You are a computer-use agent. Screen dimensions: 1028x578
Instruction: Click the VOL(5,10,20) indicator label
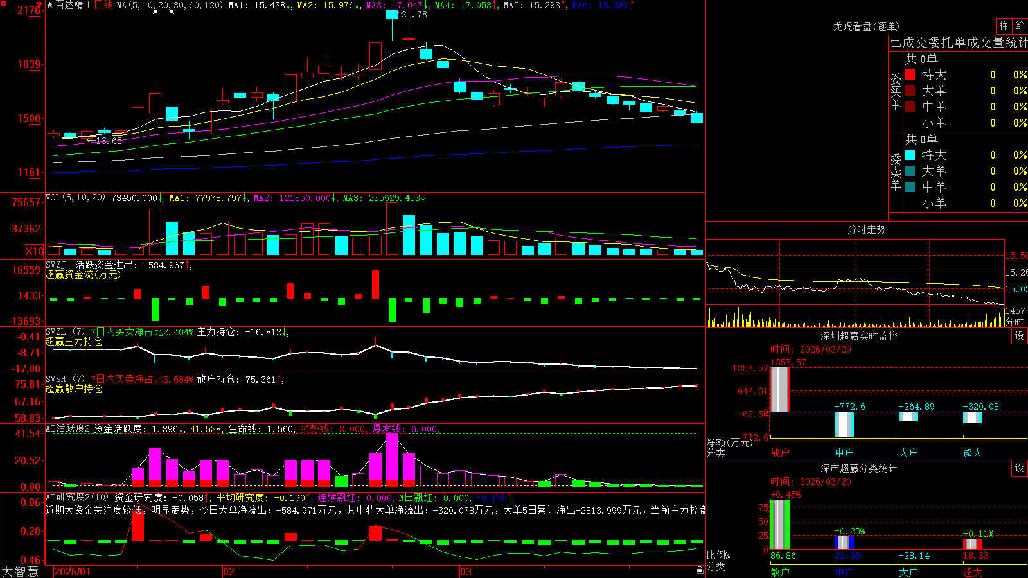tap(75, 198)
